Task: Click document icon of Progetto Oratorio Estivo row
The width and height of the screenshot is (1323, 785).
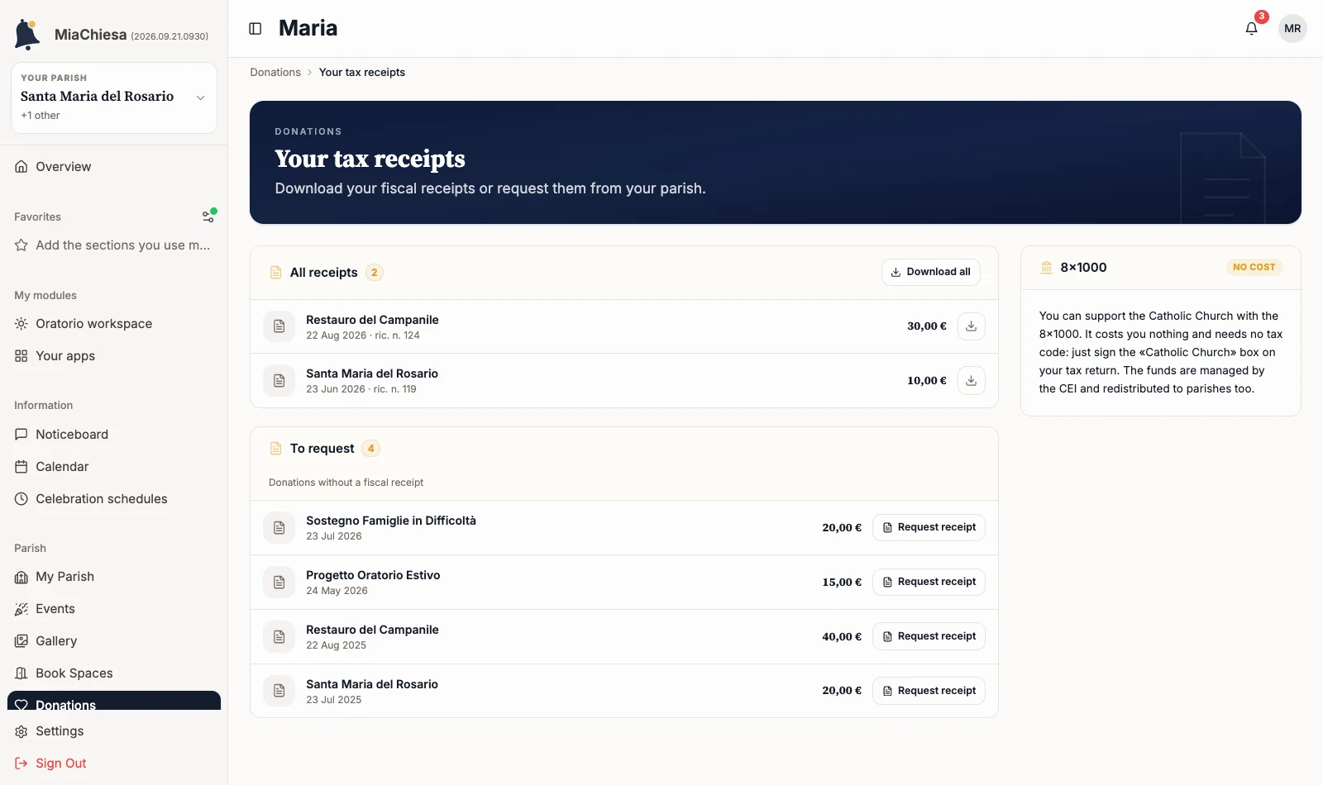Action: (x=279, y=583)
